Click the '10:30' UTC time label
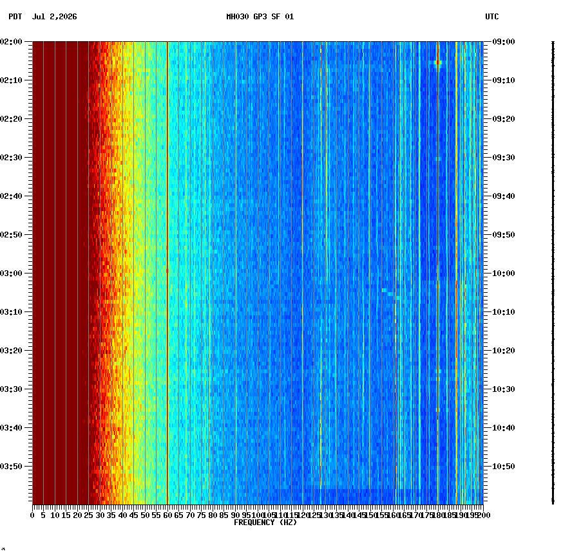Viewport: 581px width, 556px height. pos(504,389)
